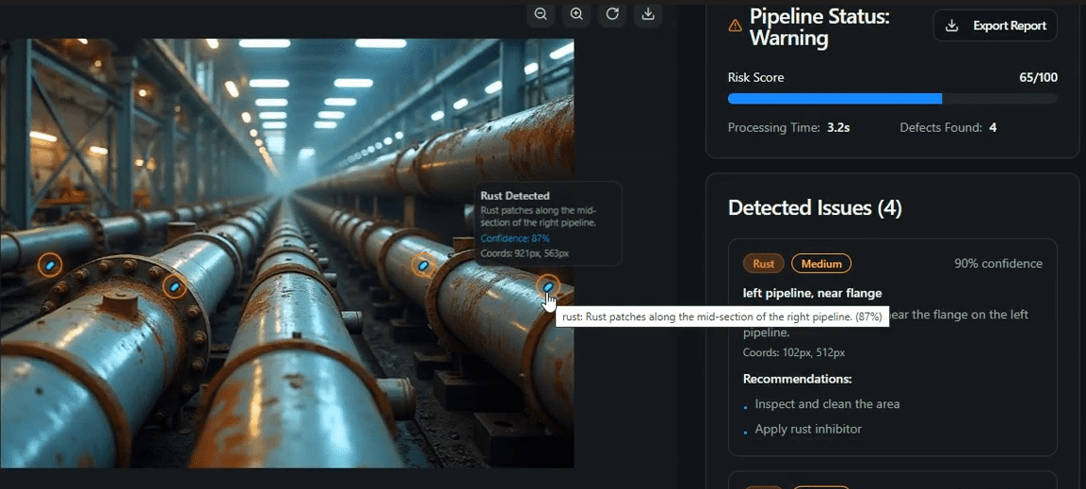This screenshot has width=1086, height=489.
Task: Select the defect marker on left flange
Action: point(174,285)
